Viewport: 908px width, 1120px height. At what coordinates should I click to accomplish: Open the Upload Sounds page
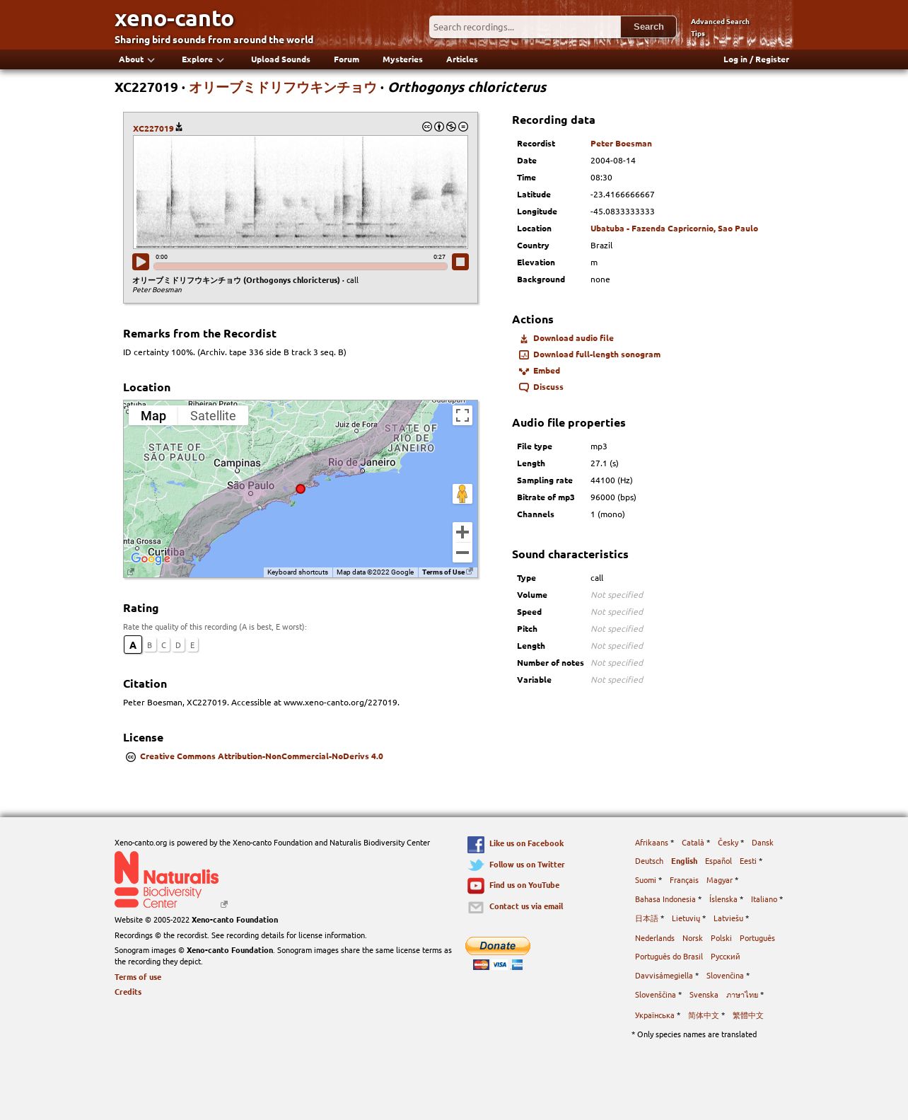(x=281, y=59)
